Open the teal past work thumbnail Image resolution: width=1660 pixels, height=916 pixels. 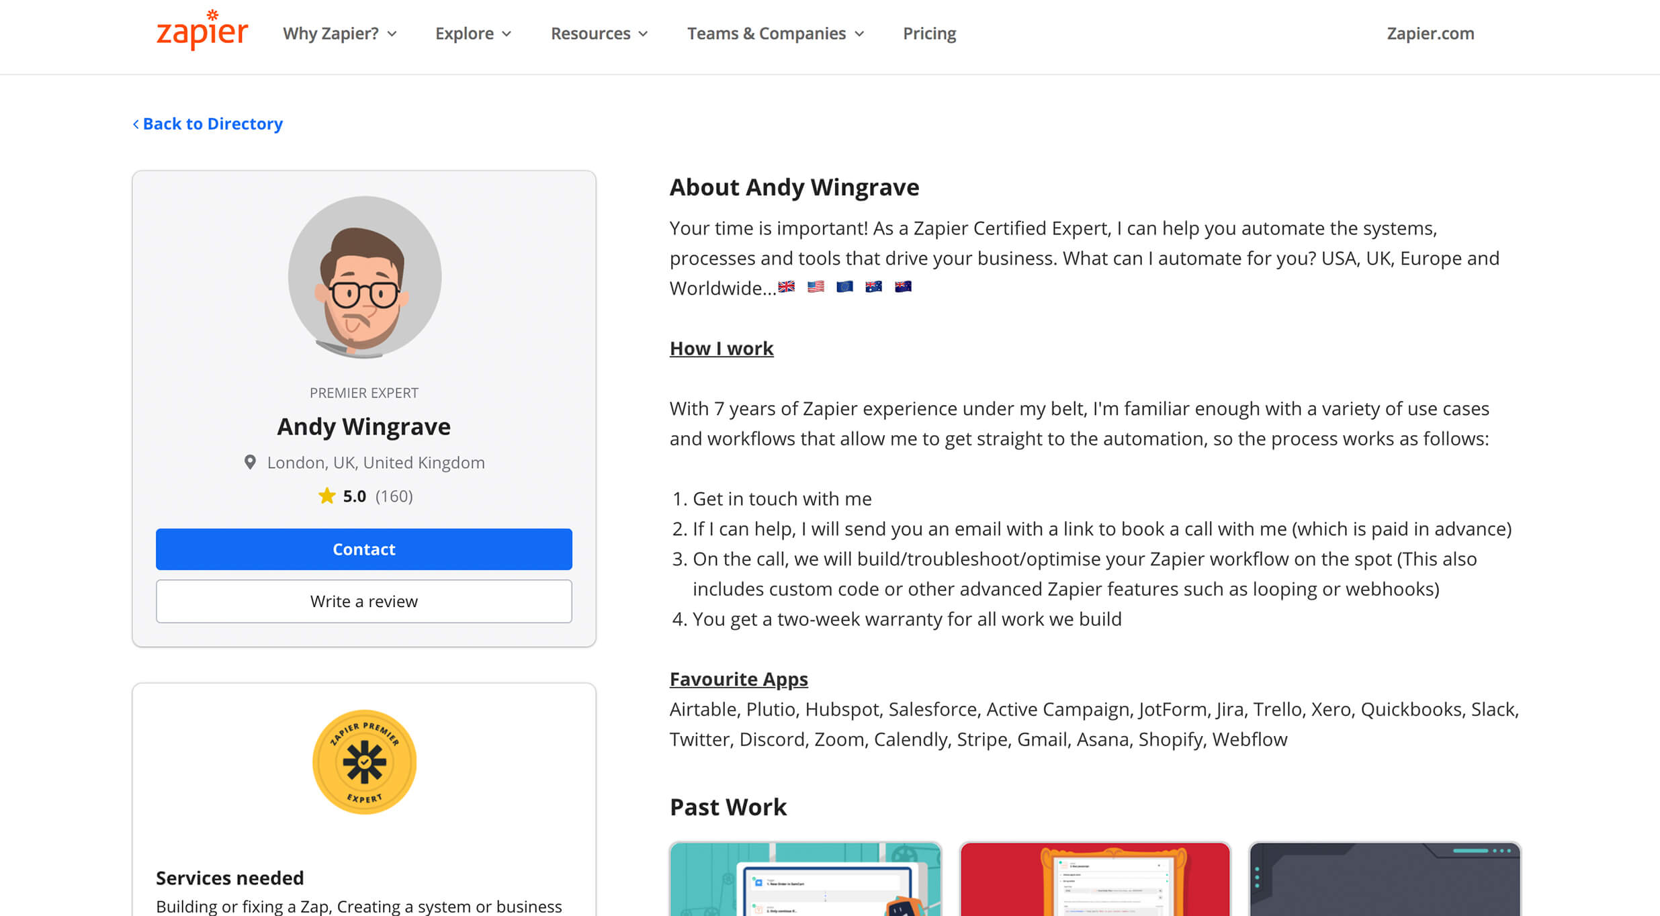[805, 878]
